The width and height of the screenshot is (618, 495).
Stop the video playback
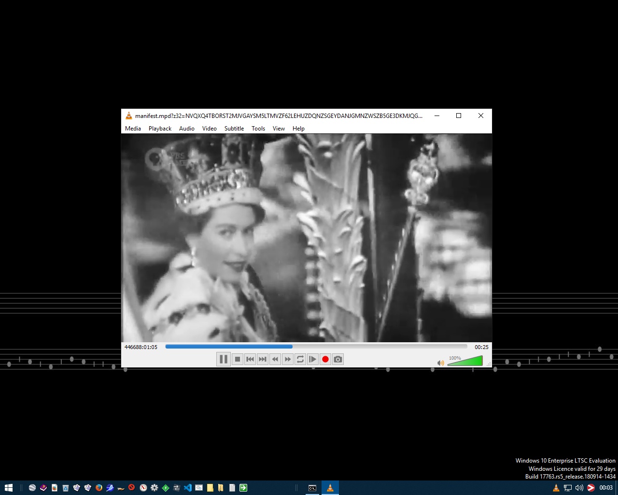pos(237,359)
